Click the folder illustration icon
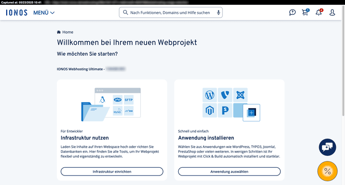 (x=95, y=112)
